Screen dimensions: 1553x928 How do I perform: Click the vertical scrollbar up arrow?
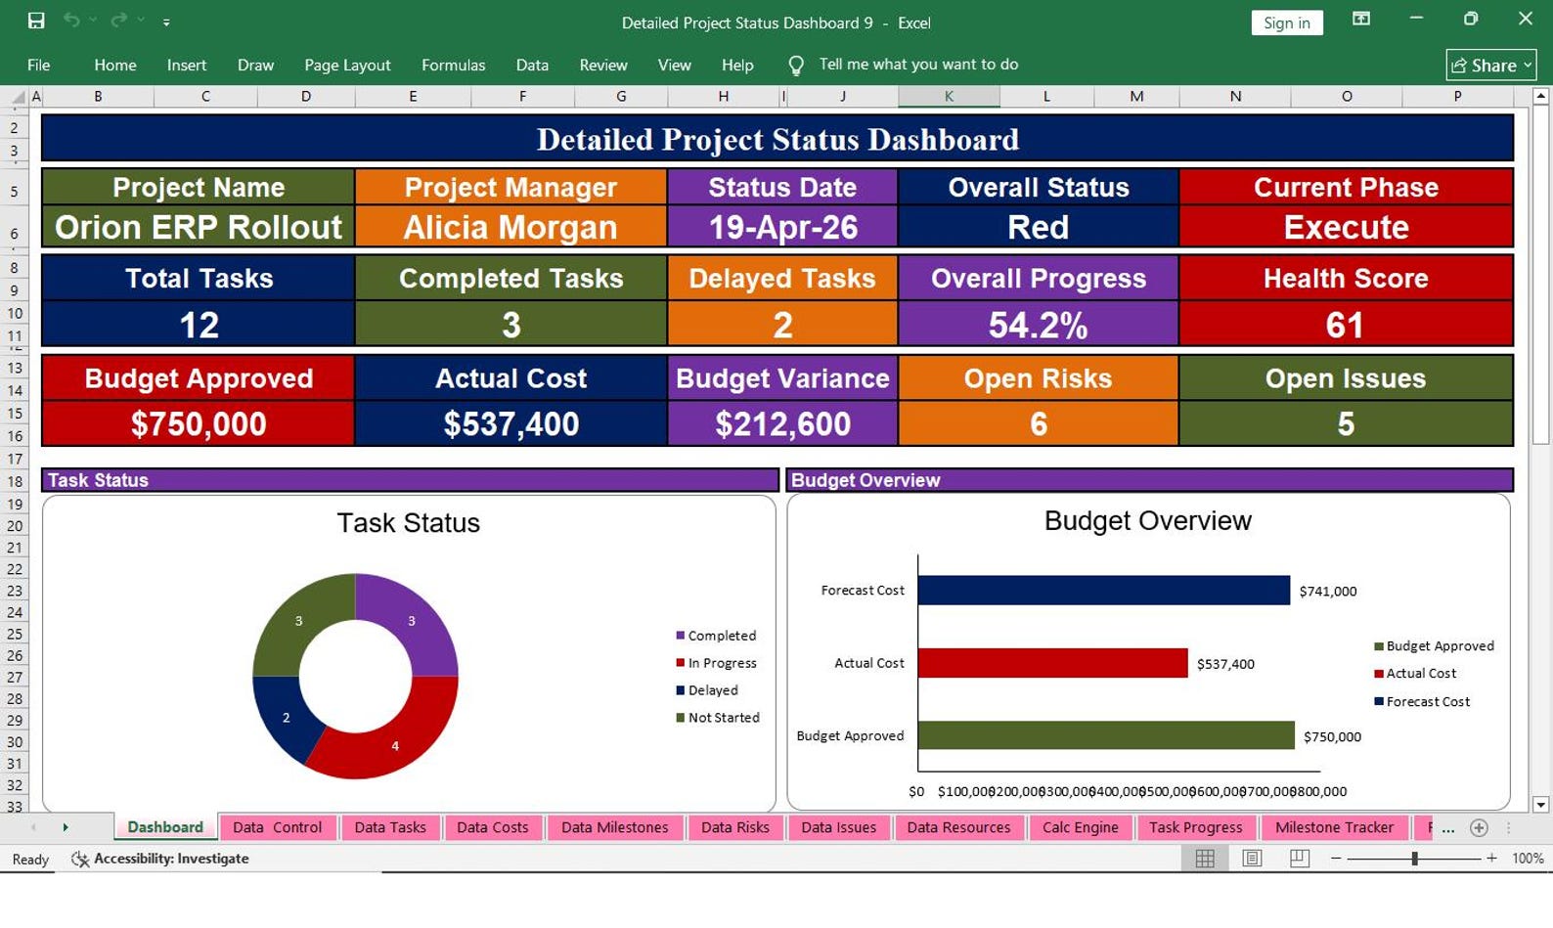point(1540,96)
